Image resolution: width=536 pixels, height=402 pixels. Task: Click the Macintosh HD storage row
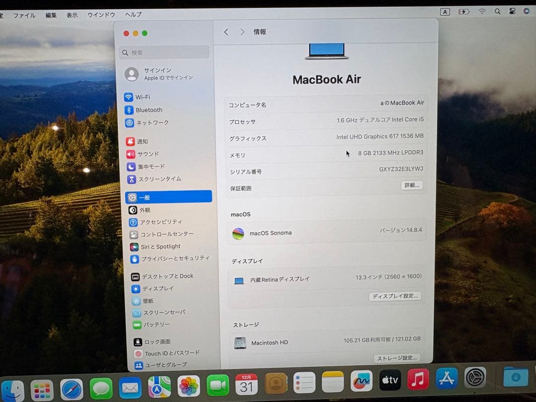point(328,341)
